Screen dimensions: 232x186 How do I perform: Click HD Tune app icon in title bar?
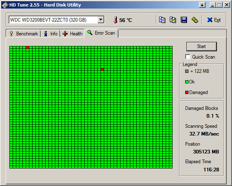(5, 5)
